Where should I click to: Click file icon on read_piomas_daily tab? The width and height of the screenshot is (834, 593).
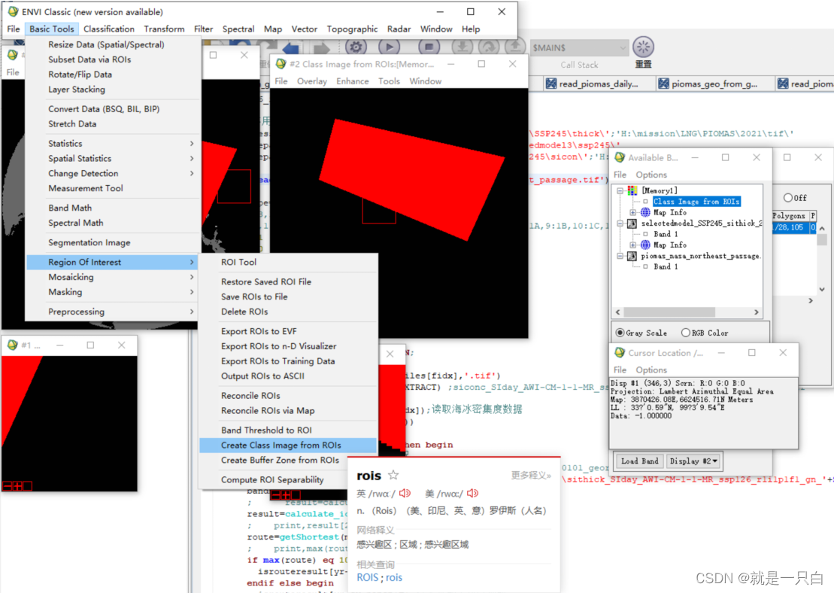click(551, 84)
